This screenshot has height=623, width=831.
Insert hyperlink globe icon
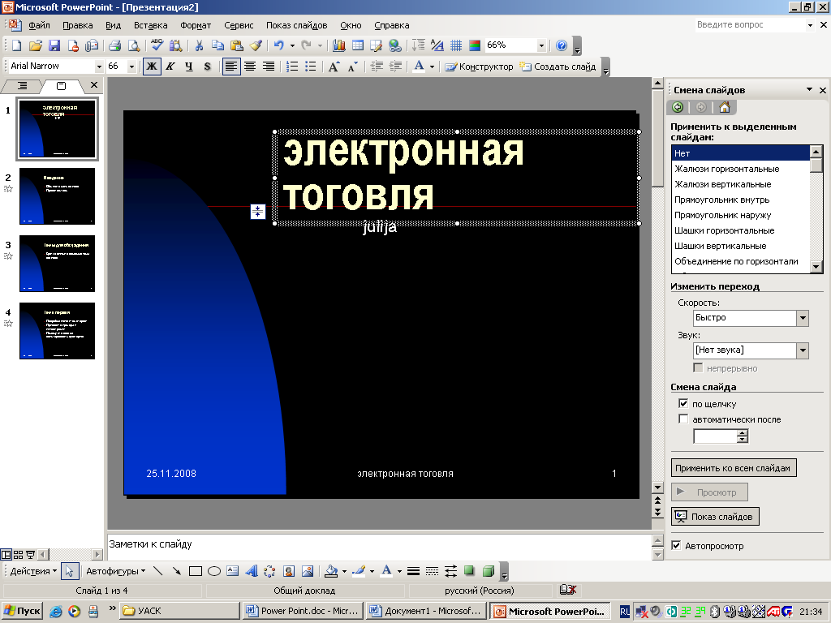pos(395,45)
